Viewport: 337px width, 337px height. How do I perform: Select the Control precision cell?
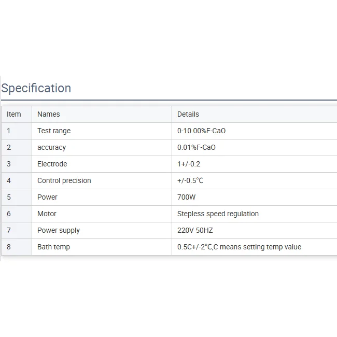64,180
